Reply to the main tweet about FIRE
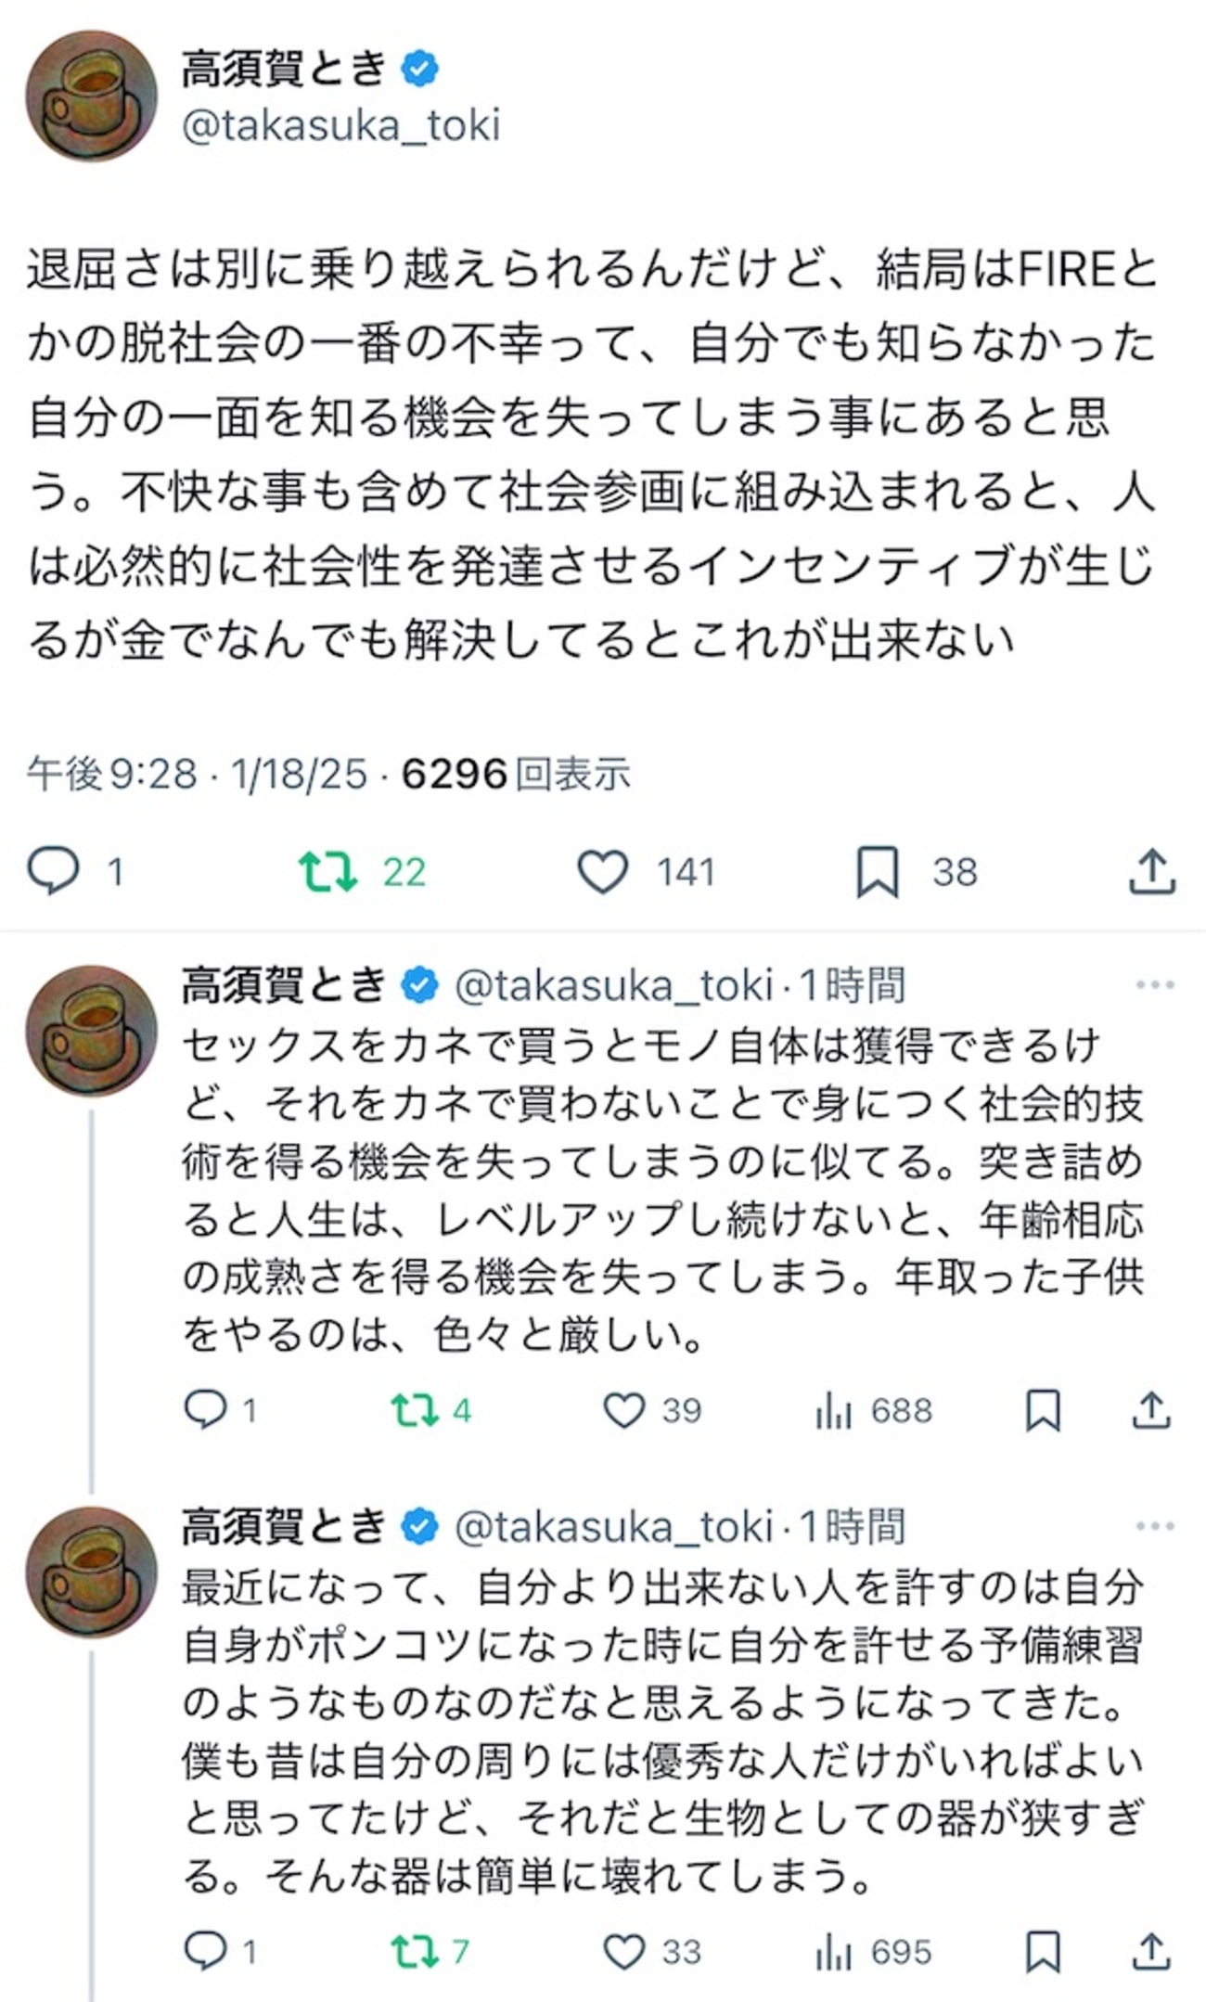The width and height of the screenshot is (1206, 2002). [x=53, y=872]
